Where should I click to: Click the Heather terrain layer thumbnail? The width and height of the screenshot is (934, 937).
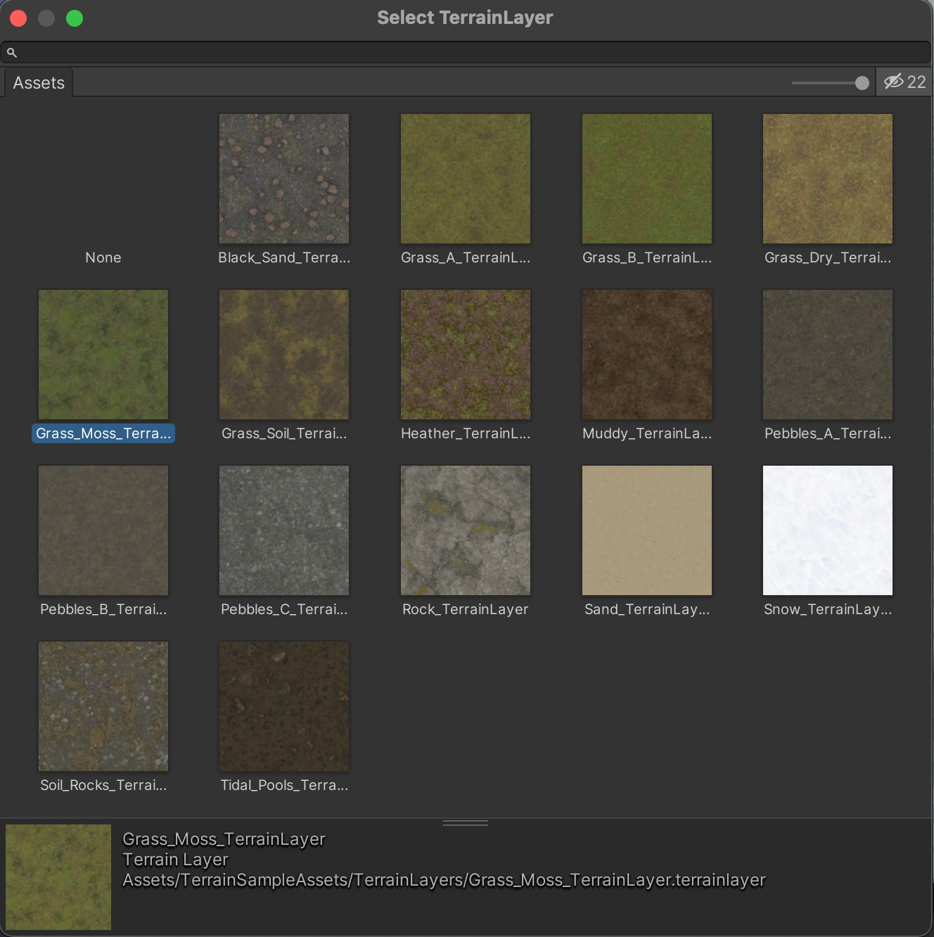(465, 355)
